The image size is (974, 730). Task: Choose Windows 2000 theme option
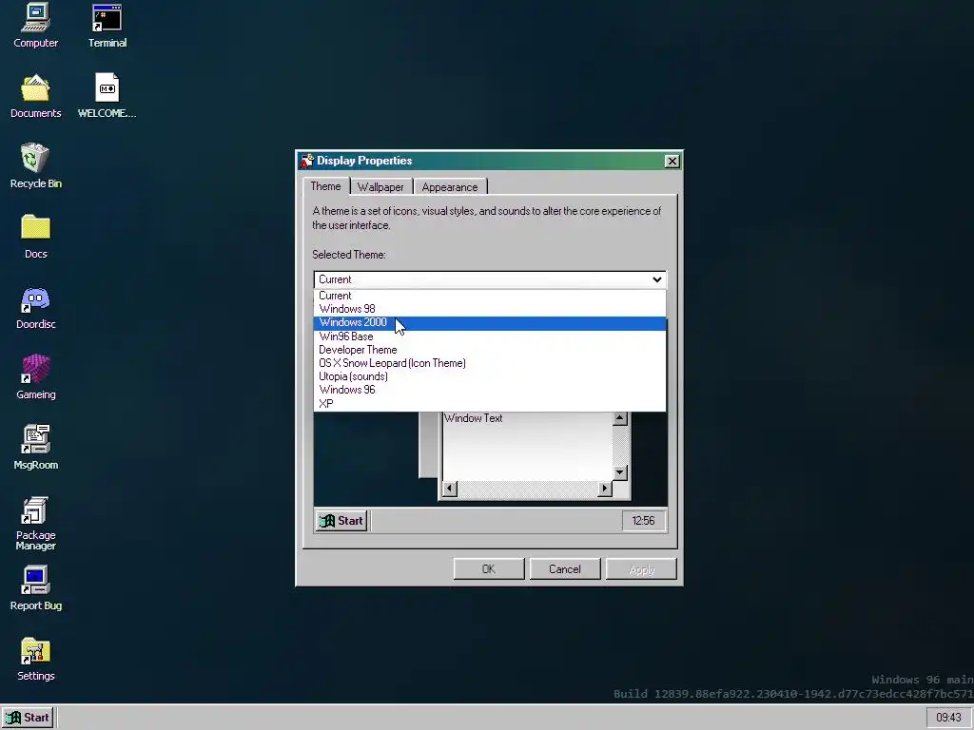click(490, 323)
